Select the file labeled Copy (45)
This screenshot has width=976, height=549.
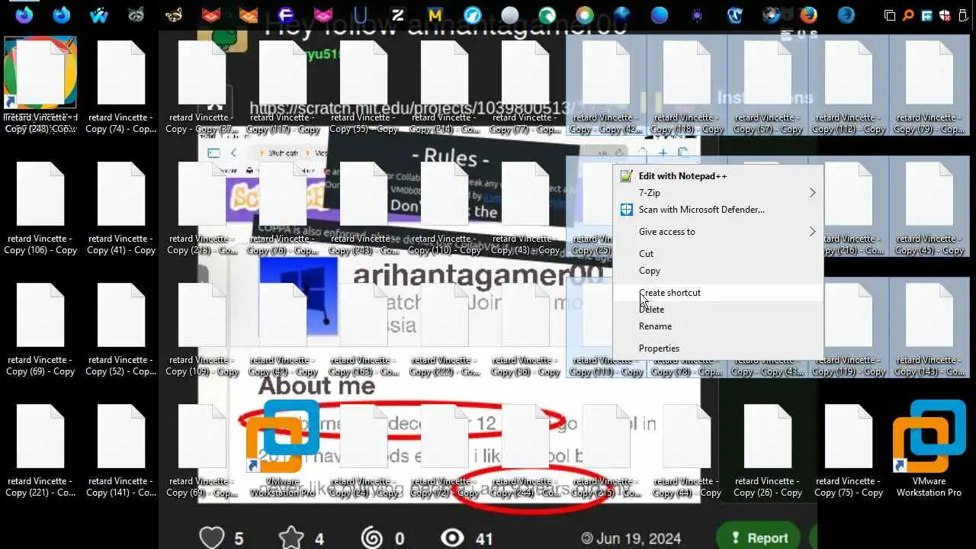[x=929, y=207]
